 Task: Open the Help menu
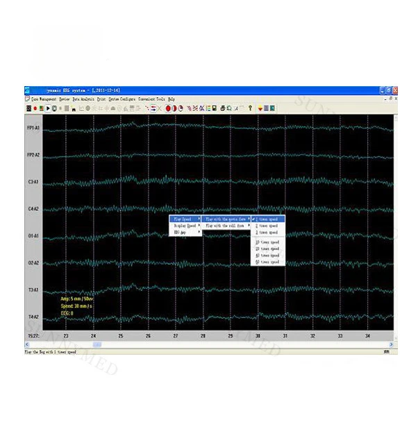click(x=172, y=99)
